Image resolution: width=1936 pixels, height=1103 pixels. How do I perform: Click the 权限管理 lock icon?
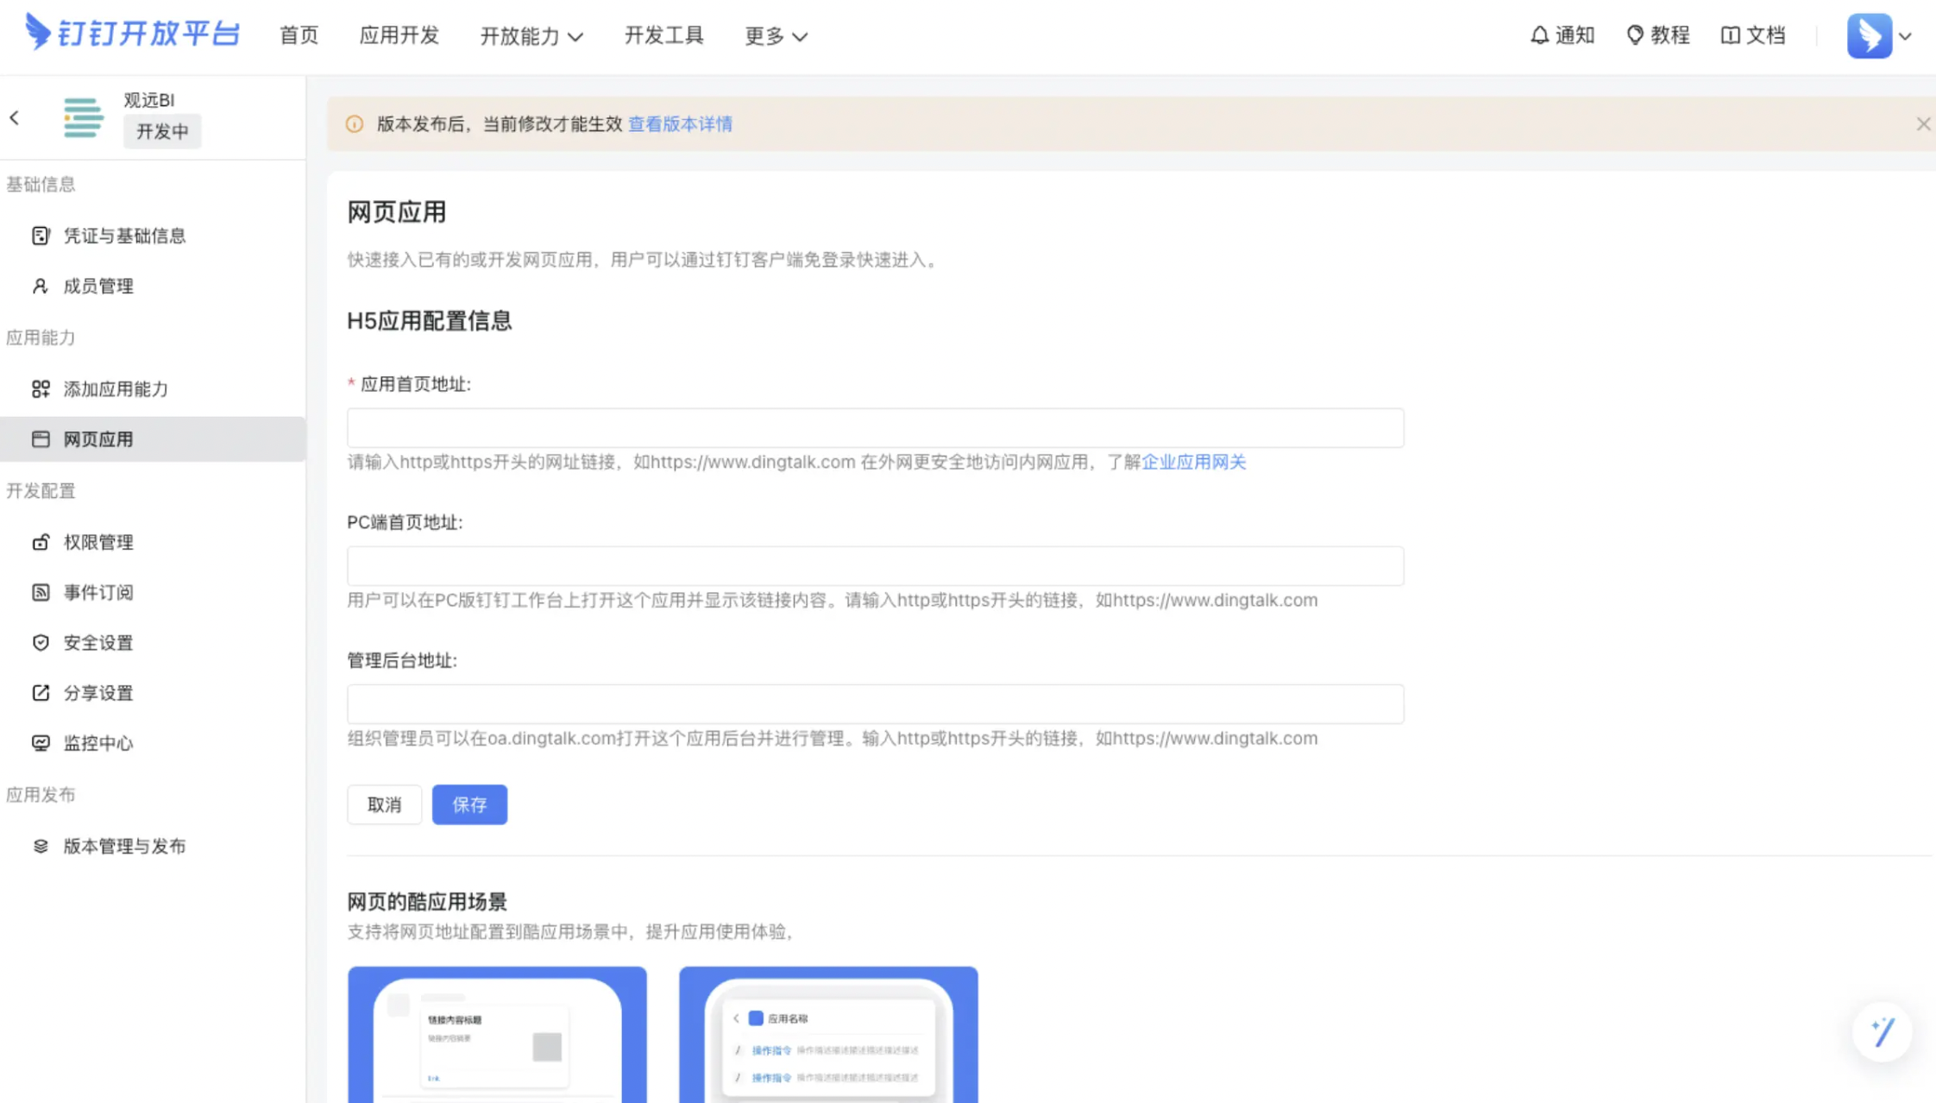(41, 542)
